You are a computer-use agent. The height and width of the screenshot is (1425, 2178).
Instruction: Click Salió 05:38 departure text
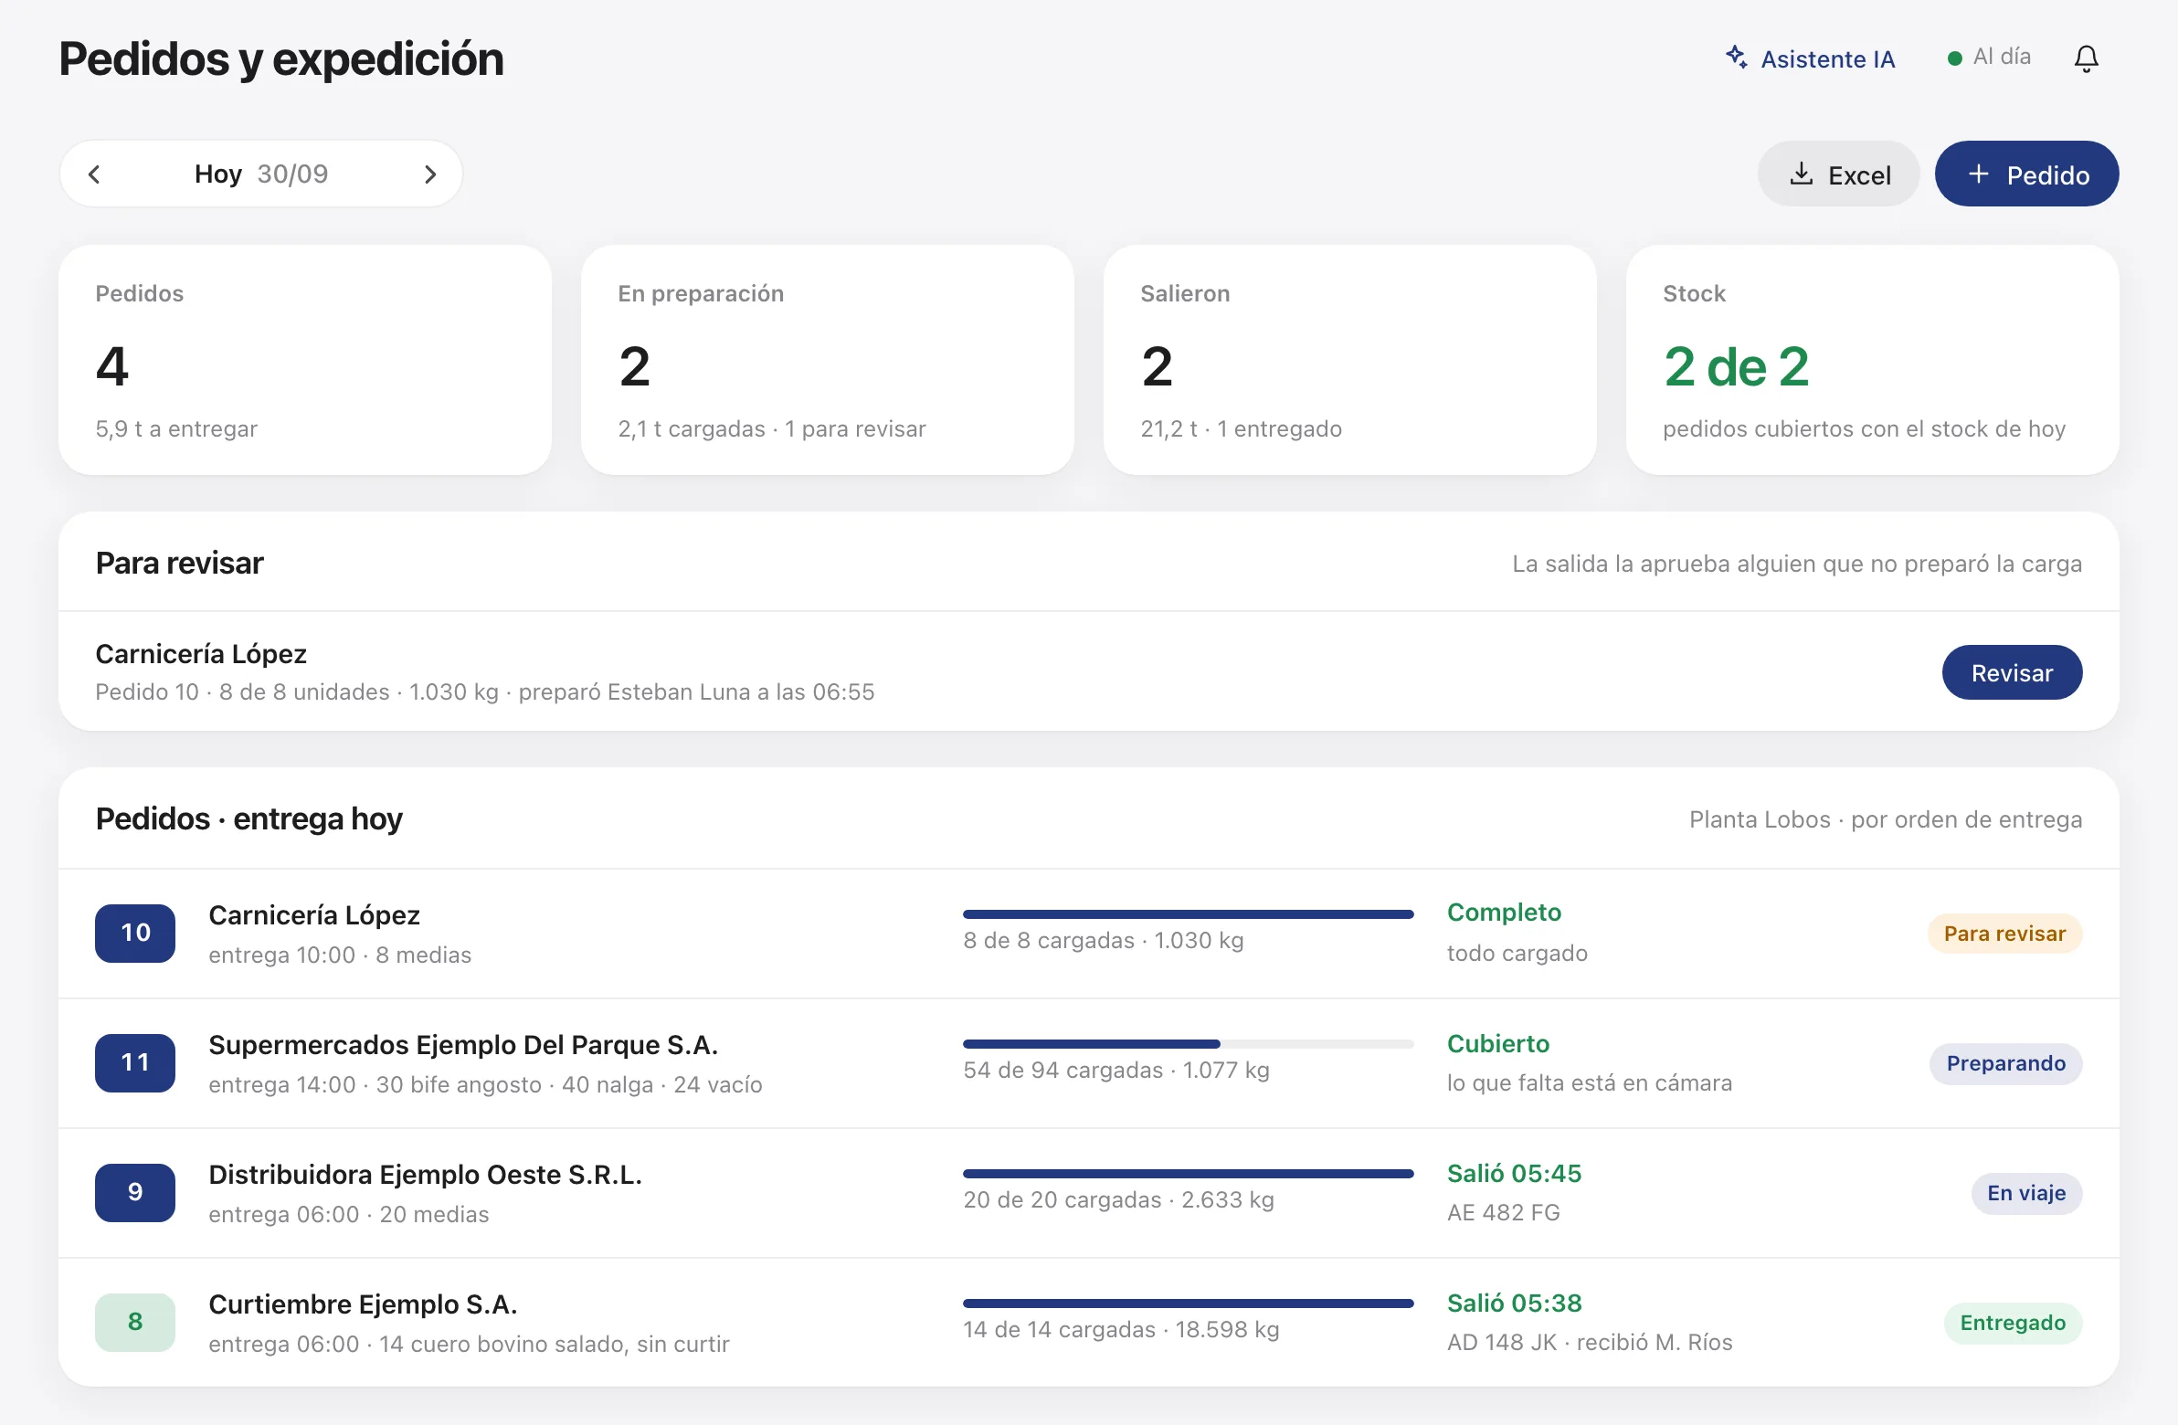pos(1514,1304)
